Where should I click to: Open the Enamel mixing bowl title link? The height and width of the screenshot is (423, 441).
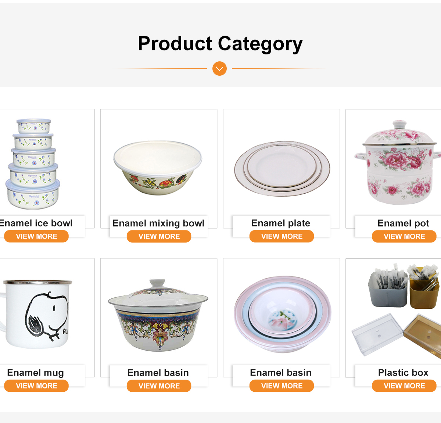click(x=158, y=223)
